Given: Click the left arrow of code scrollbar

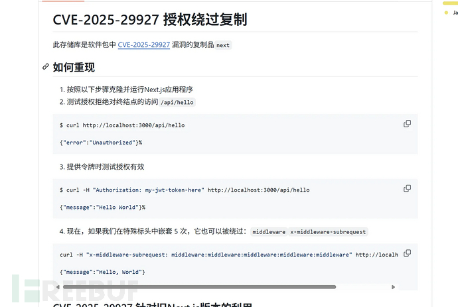Looking at the screenshot, I should pyautogui.click(x=58, y=287).
